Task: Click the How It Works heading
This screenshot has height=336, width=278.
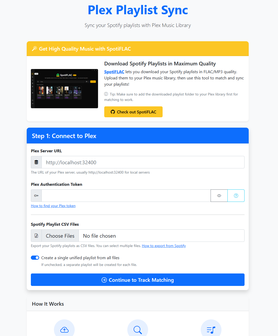Action: pyautogui.click(x=48, y=304)
